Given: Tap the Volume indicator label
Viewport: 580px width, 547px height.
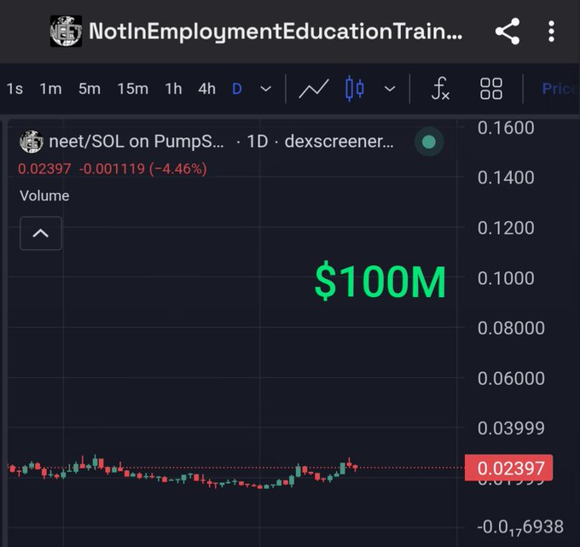Looking at the screenshot, I should pos(44,195).
